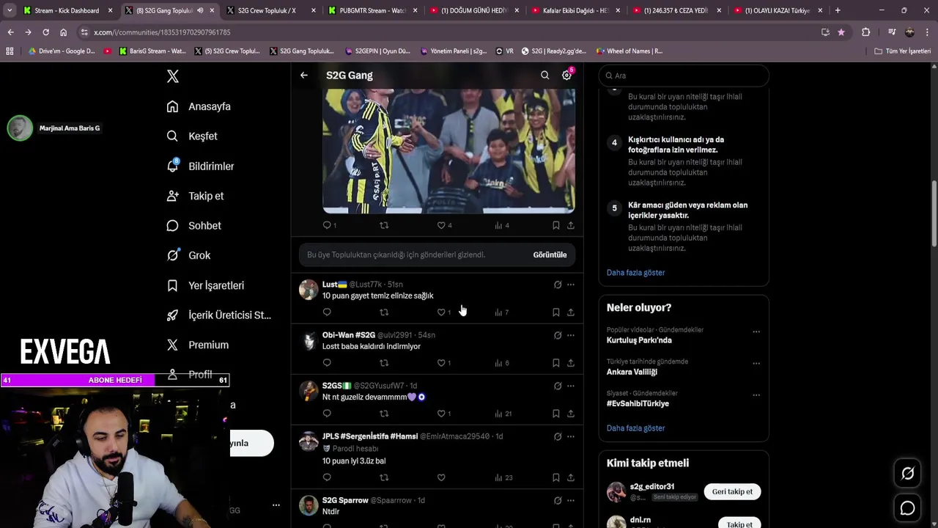This screenshot has height=528, width=938.
Task: Go back with the S2G Gang back arrow
Action: click(x=304, y=75)
